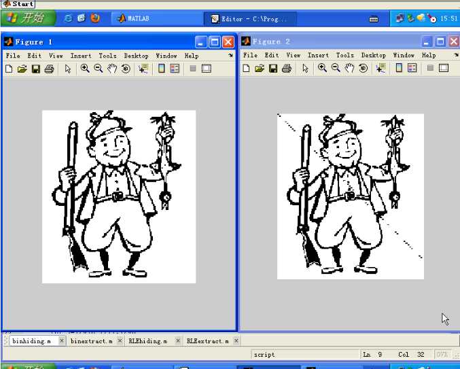Open Edit menu in Figure 2
Screen dimensions: 460x369
(x=272, y=55)
